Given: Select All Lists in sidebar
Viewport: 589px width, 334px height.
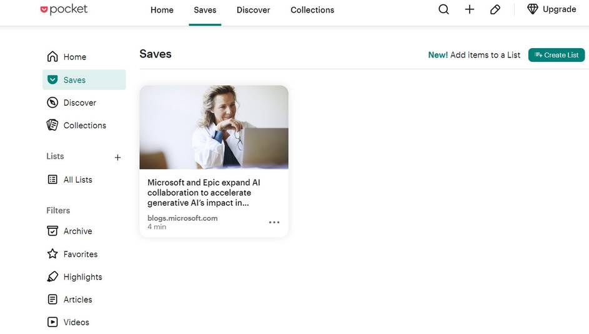Looking at the screenshot, I should 77,180.
